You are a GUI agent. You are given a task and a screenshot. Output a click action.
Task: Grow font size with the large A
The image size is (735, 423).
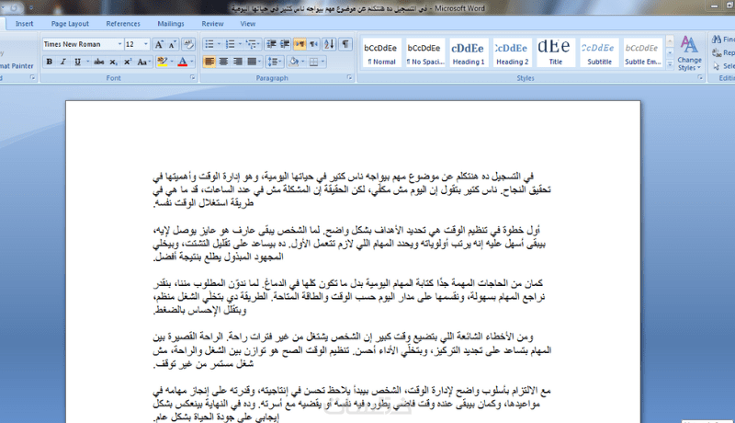coord(159,44)
